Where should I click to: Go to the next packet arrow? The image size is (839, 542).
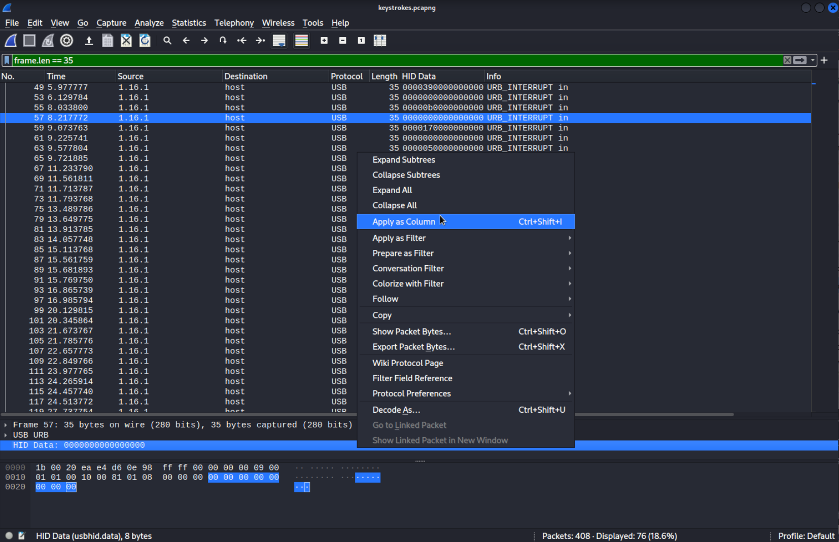(204, 41)
